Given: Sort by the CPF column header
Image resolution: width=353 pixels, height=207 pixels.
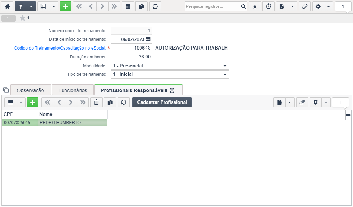Looking at the screenshot, I should [20, 114].
